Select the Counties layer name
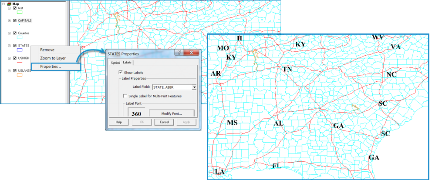Viewport: 432px width, 180px height. coord(24,33)
